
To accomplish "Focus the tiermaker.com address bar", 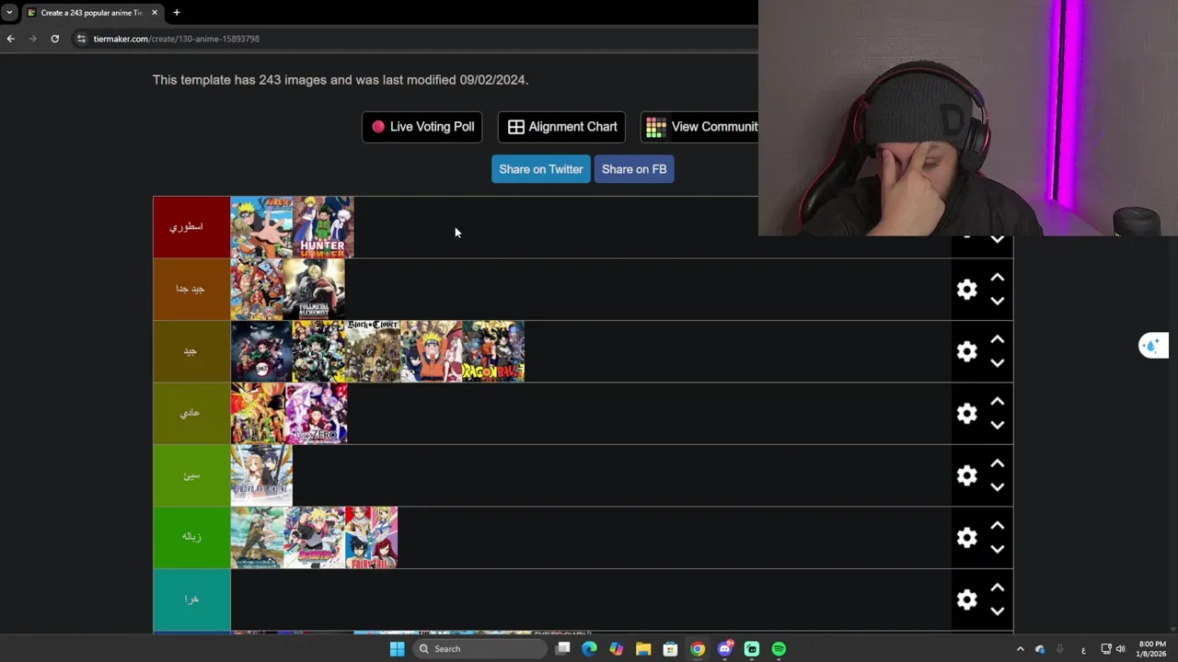I will [414, 39].
